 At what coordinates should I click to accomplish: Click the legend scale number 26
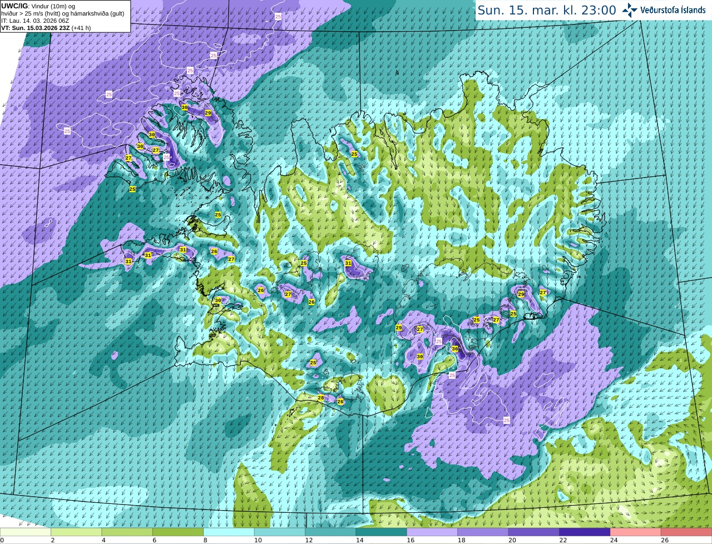[x=664, y=540]
